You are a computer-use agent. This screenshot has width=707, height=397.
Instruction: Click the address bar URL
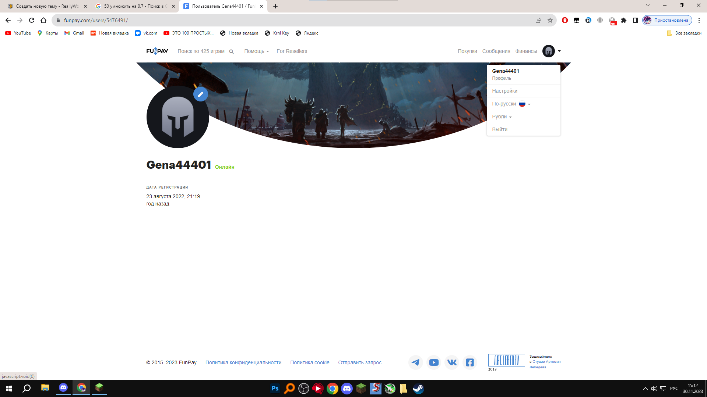click(96, 20)
